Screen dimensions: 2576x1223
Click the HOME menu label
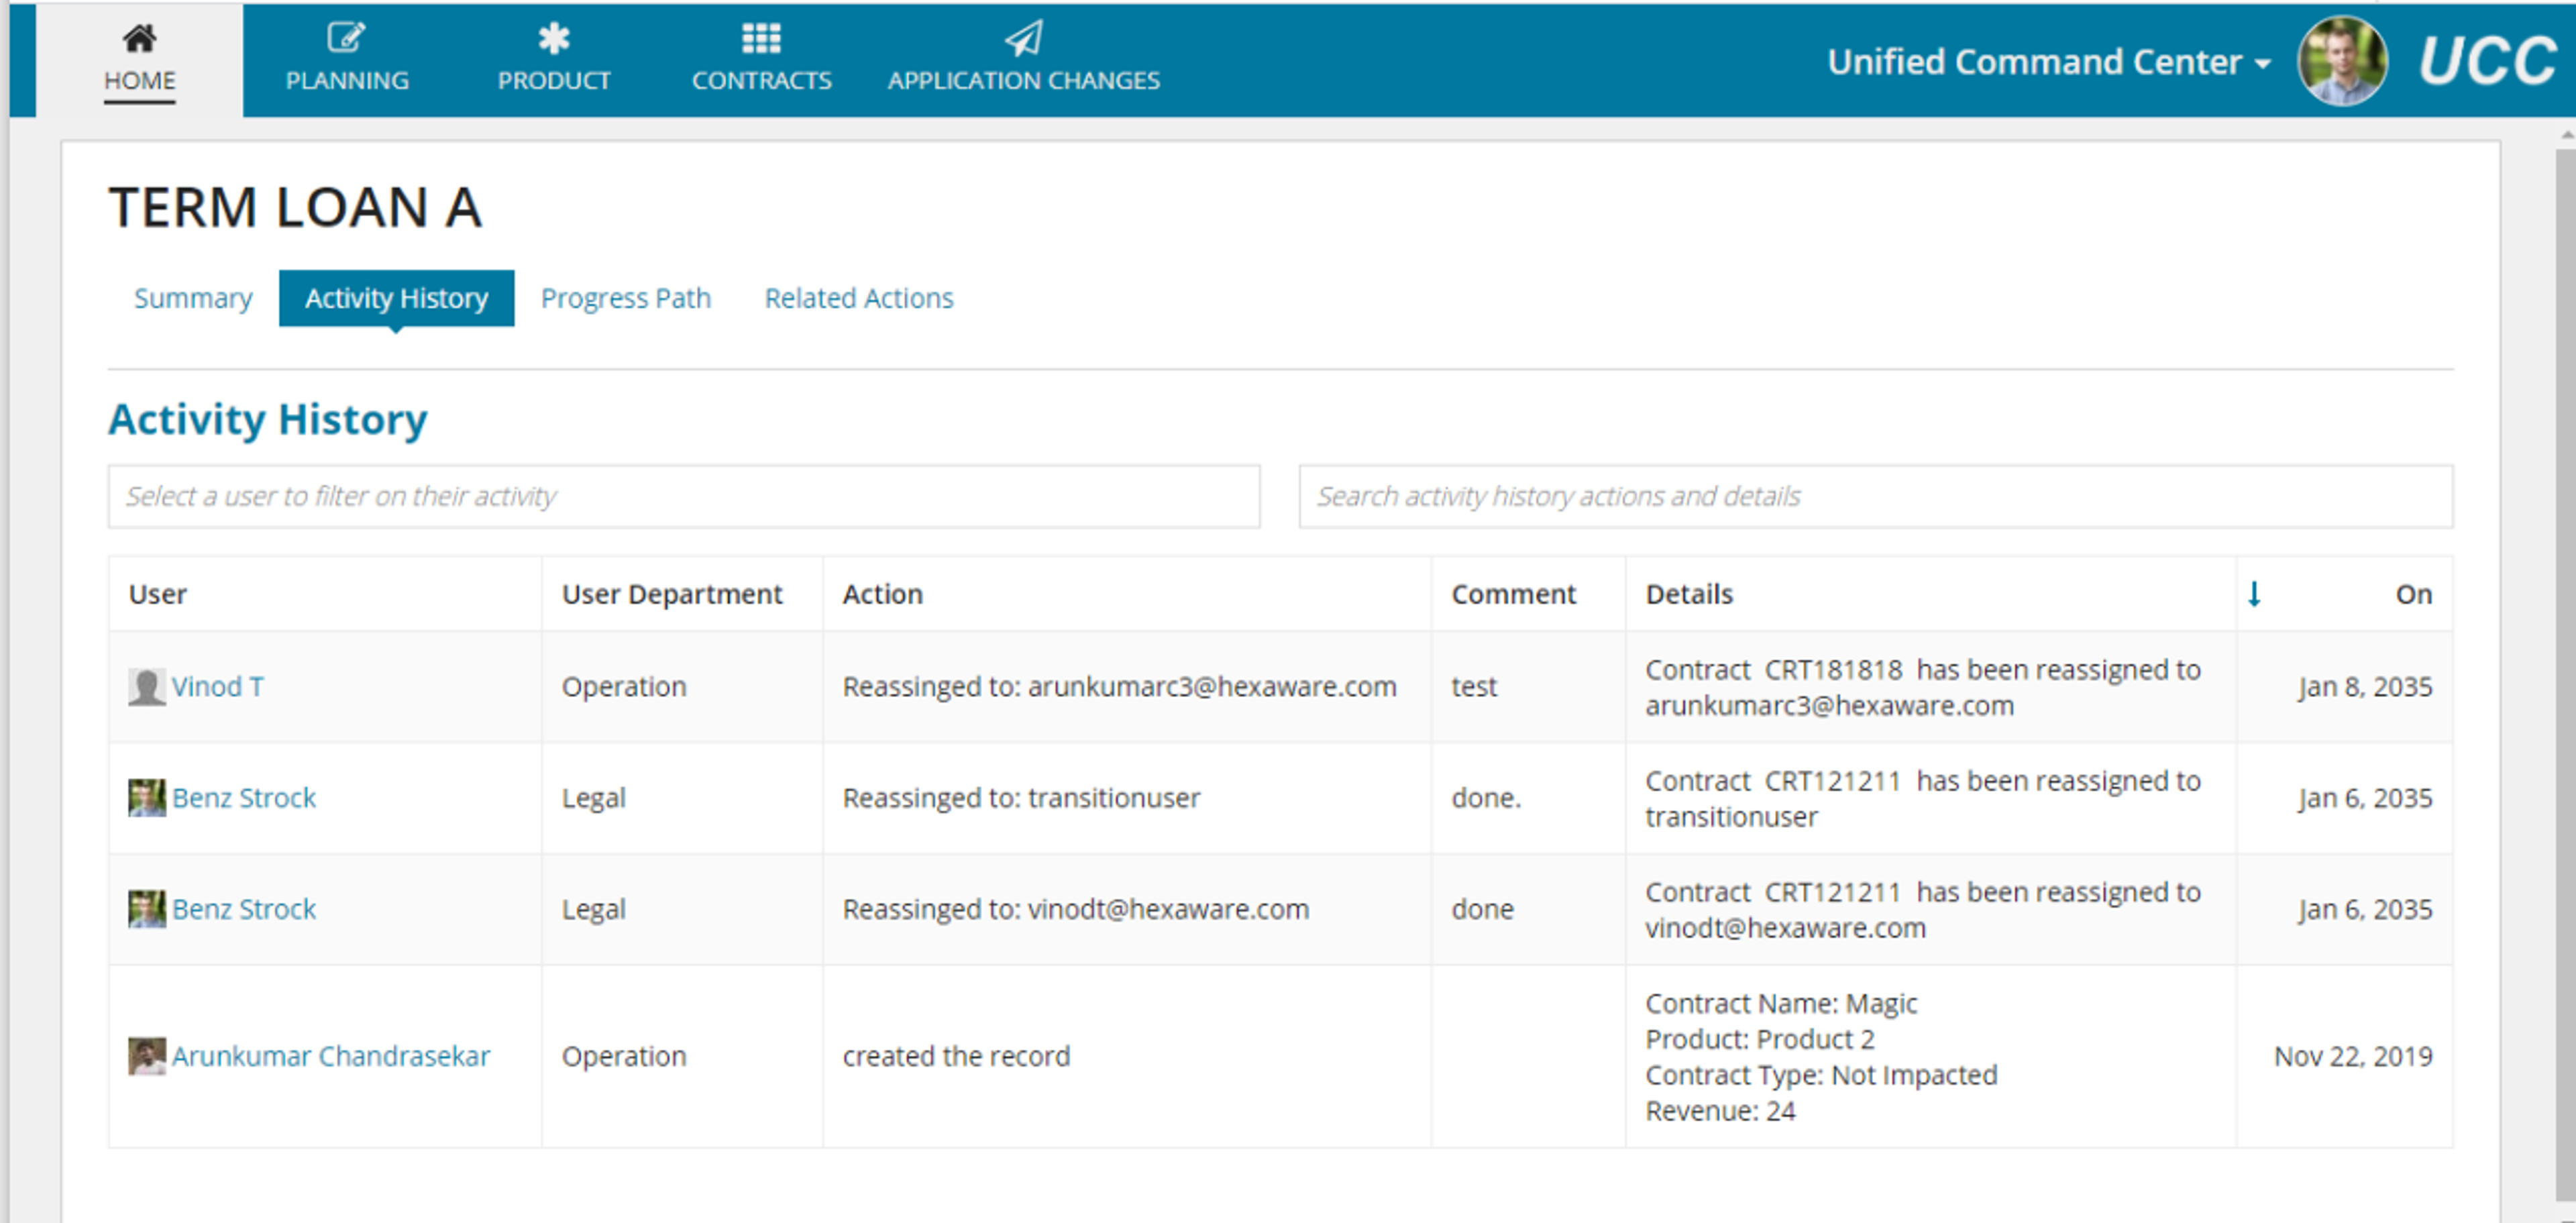click(139, 81)
